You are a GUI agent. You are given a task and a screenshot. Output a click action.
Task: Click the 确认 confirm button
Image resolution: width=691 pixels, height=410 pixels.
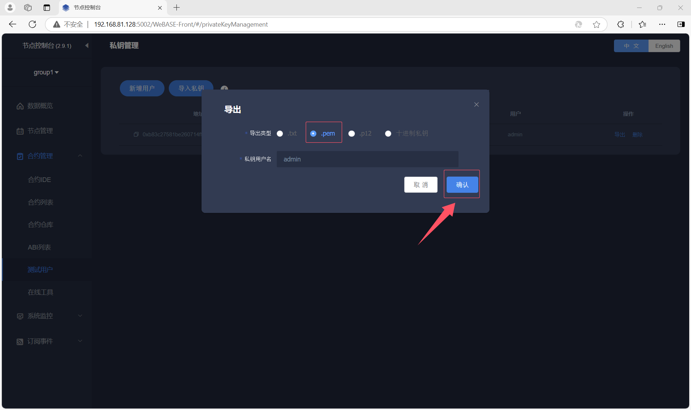pyautogui.click(x=462, y=185)
